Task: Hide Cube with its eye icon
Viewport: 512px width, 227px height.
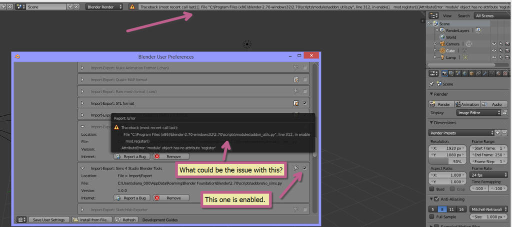Action: point(494,50)
